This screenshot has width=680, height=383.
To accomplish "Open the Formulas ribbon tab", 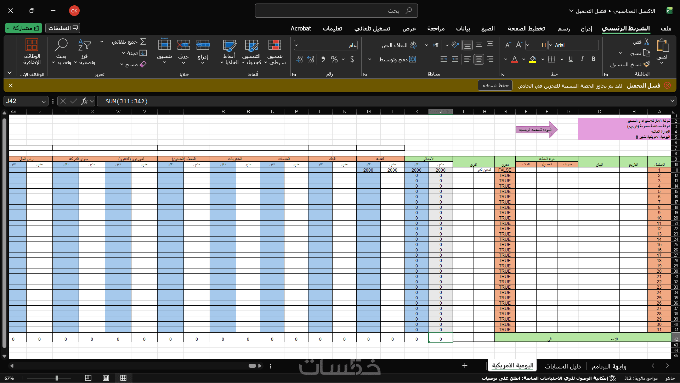I will pyautogui.click(x=488, y=28).
